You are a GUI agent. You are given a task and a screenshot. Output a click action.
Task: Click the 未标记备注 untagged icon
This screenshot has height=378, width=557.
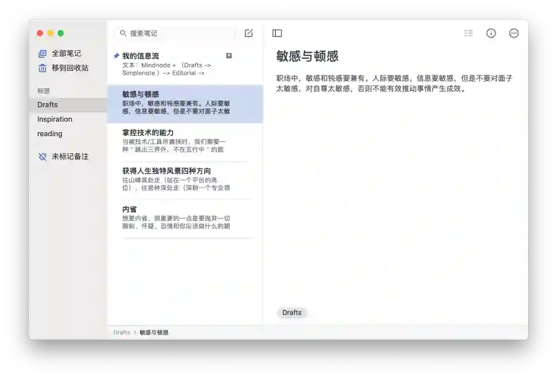(x=42, y=157)
